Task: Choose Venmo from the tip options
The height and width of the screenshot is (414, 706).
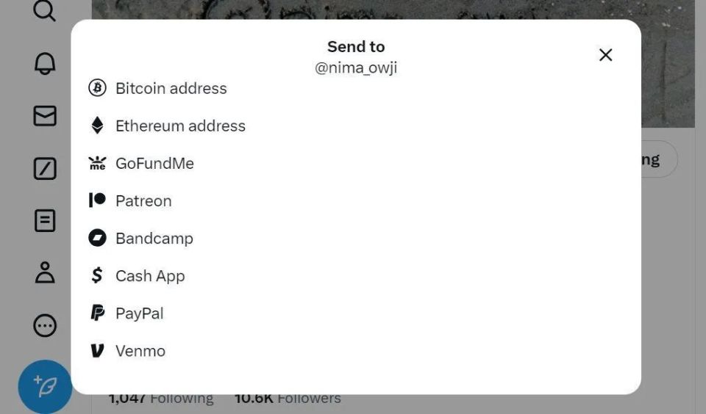Action: click(140, 351)
